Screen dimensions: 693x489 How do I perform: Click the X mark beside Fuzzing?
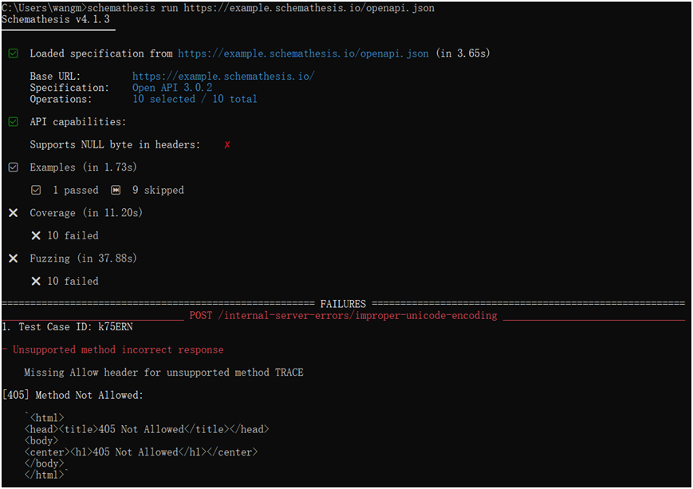pyautogui.click(x=13, y=258)
